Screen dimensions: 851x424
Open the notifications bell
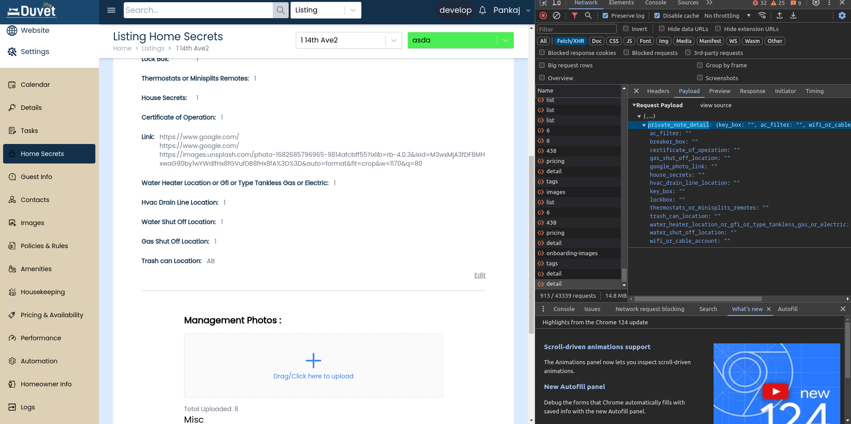pos(482,10)
